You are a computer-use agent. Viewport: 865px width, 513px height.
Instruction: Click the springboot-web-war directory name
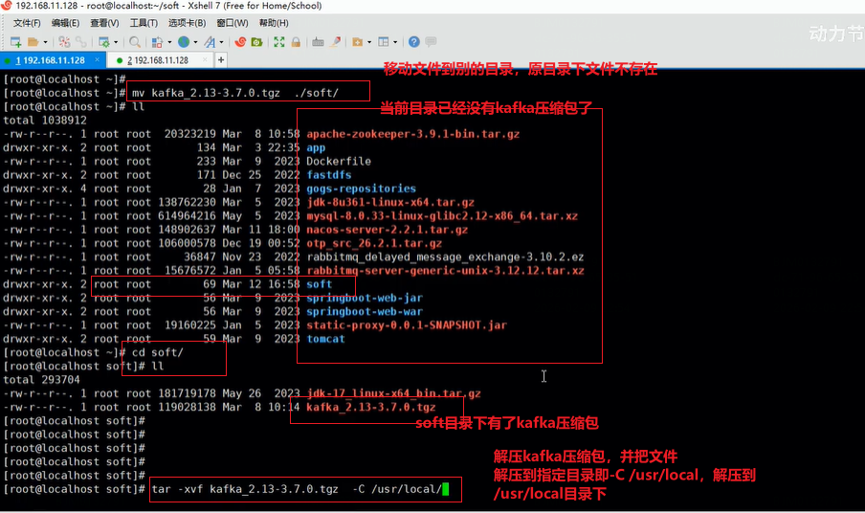[365, 312]
